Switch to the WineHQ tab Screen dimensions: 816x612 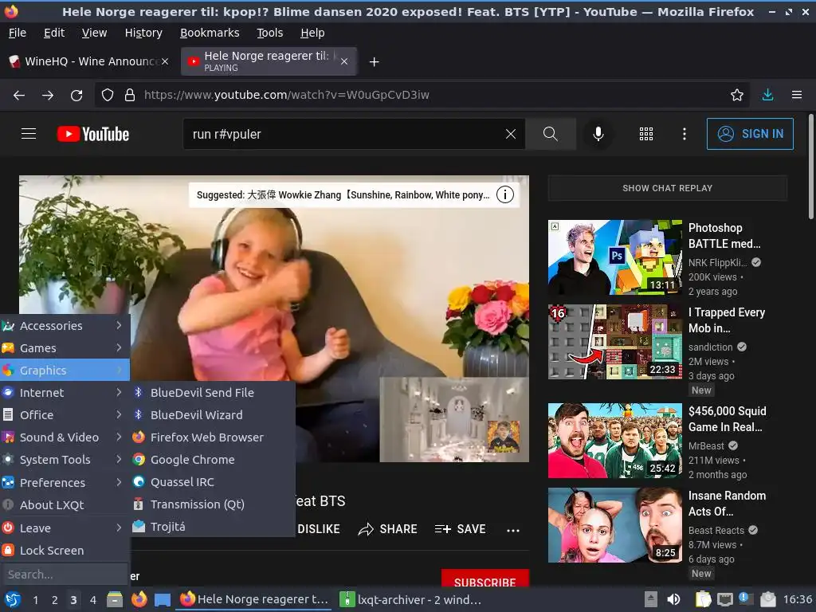point(89,61)
